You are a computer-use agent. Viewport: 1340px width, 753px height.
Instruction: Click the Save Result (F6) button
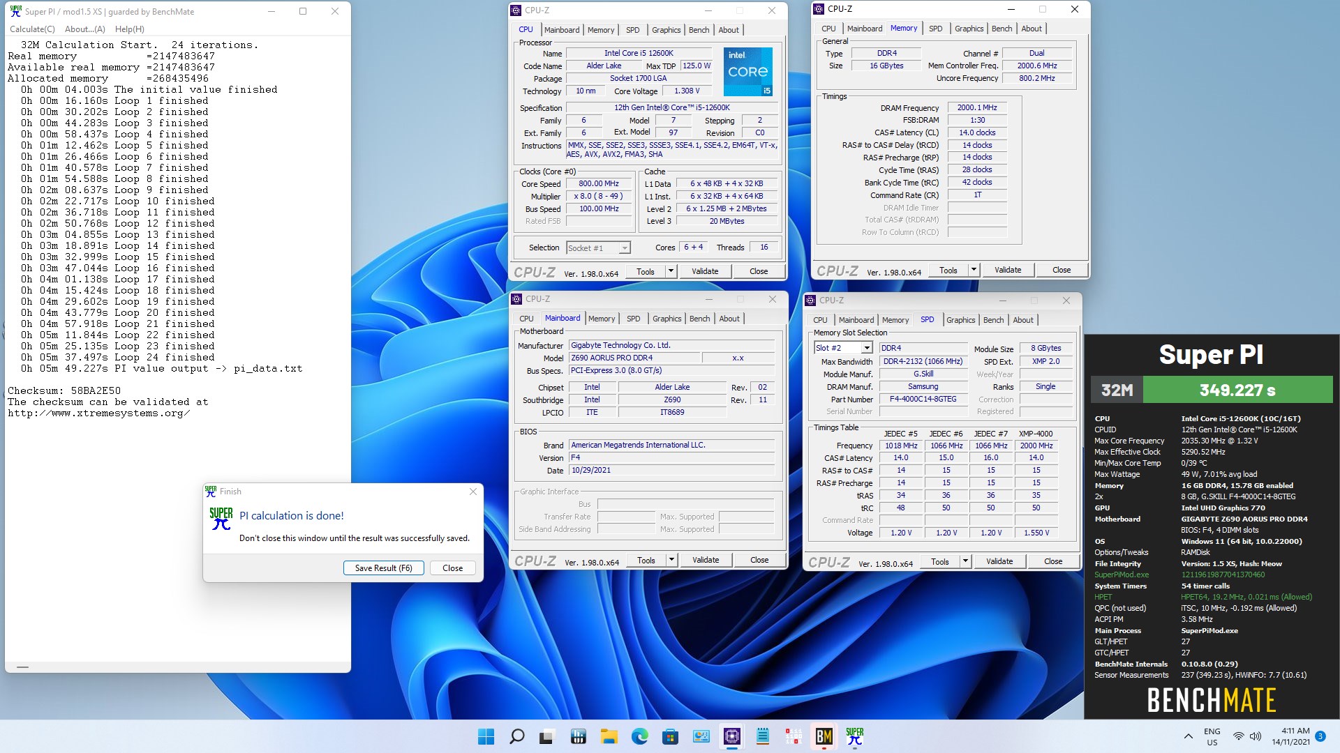click(383, 568)
